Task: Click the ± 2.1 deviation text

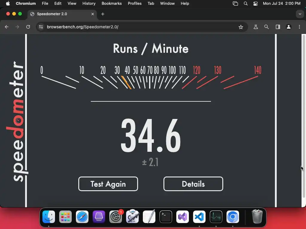Action: [150, 162]
